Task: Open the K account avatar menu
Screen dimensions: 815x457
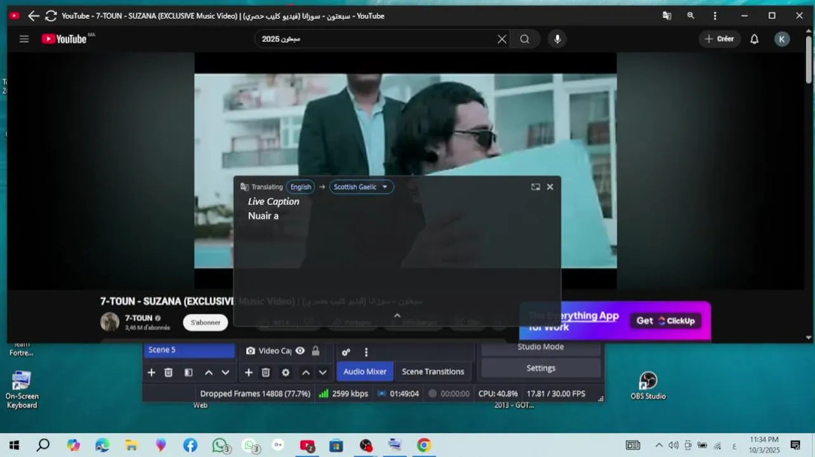Action: [781, 39]
